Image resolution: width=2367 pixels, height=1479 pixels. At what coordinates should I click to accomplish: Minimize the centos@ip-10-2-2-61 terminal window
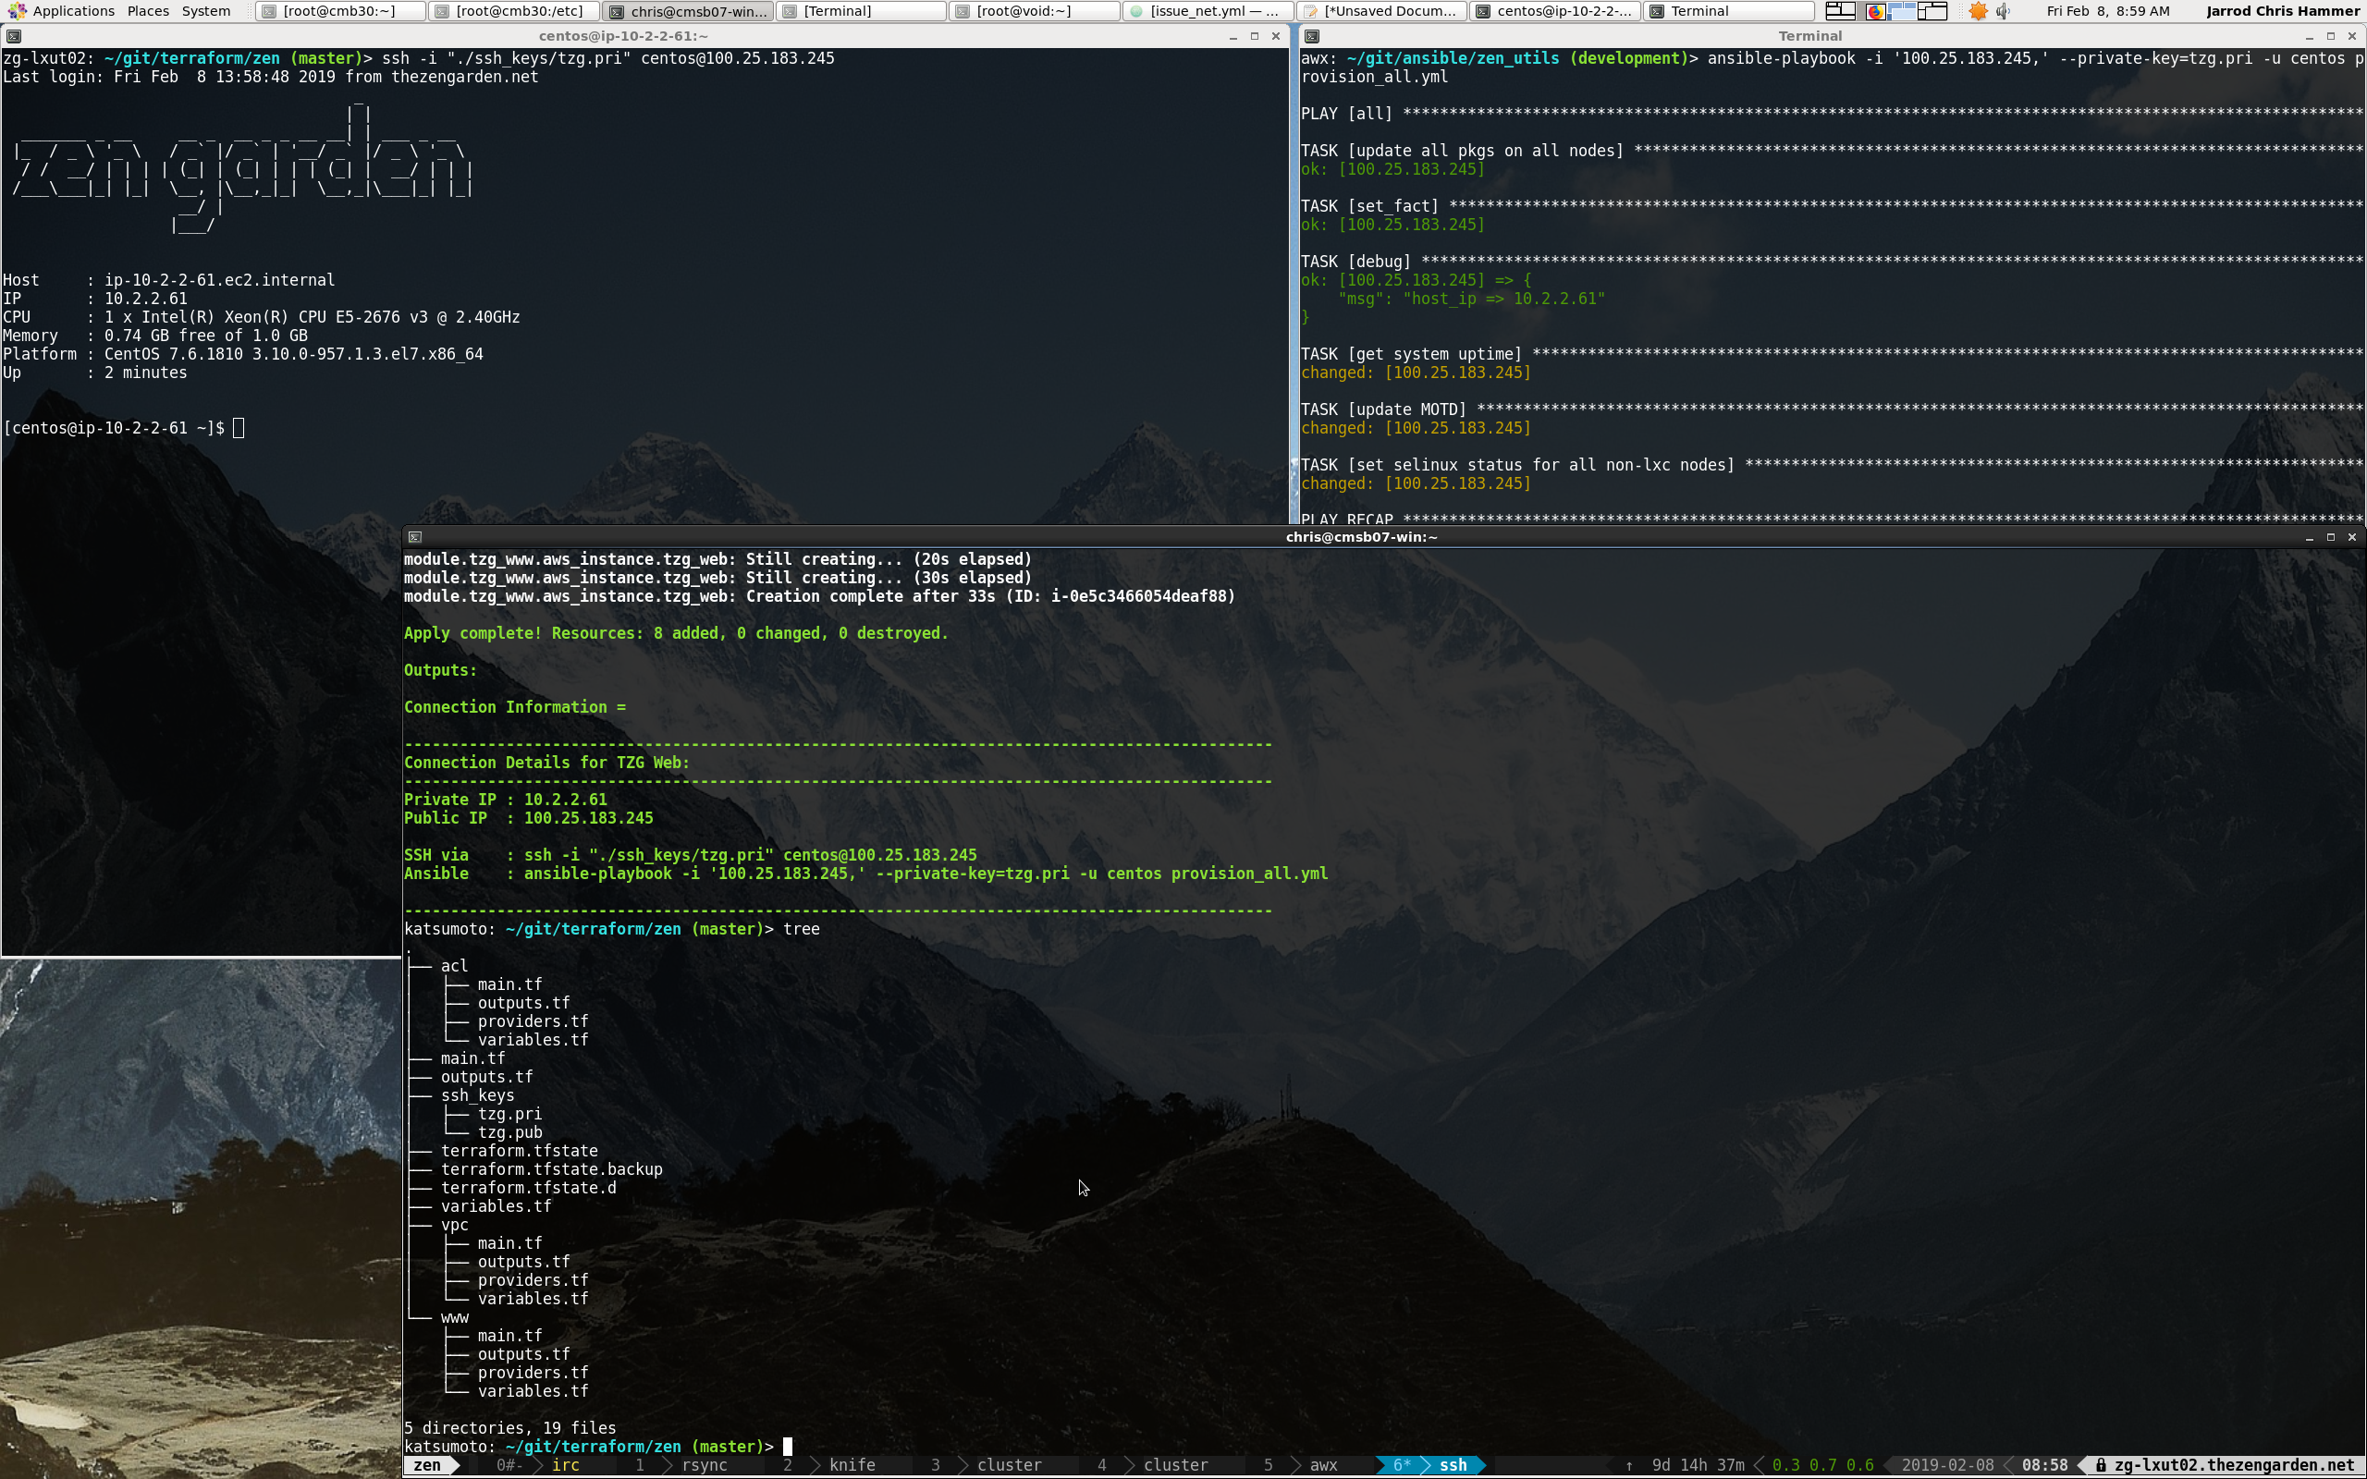[1233, 36]
